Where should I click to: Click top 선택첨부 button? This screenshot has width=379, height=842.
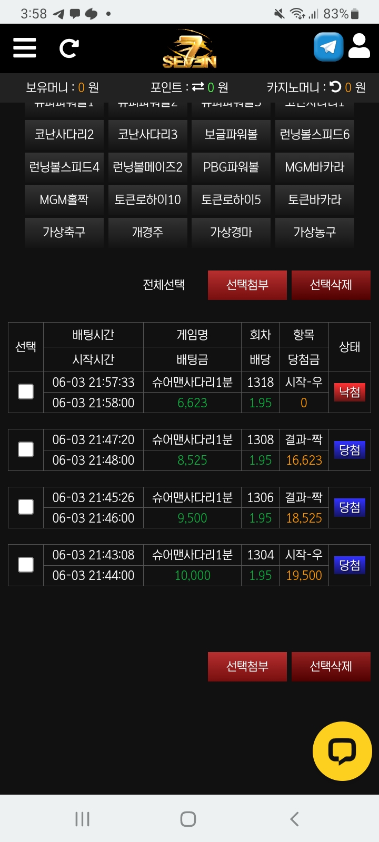point(247,285)
